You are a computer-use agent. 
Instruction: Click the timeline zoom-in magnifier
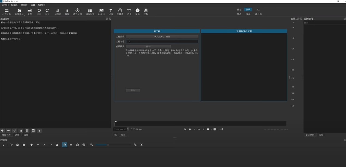coord(135,145)
